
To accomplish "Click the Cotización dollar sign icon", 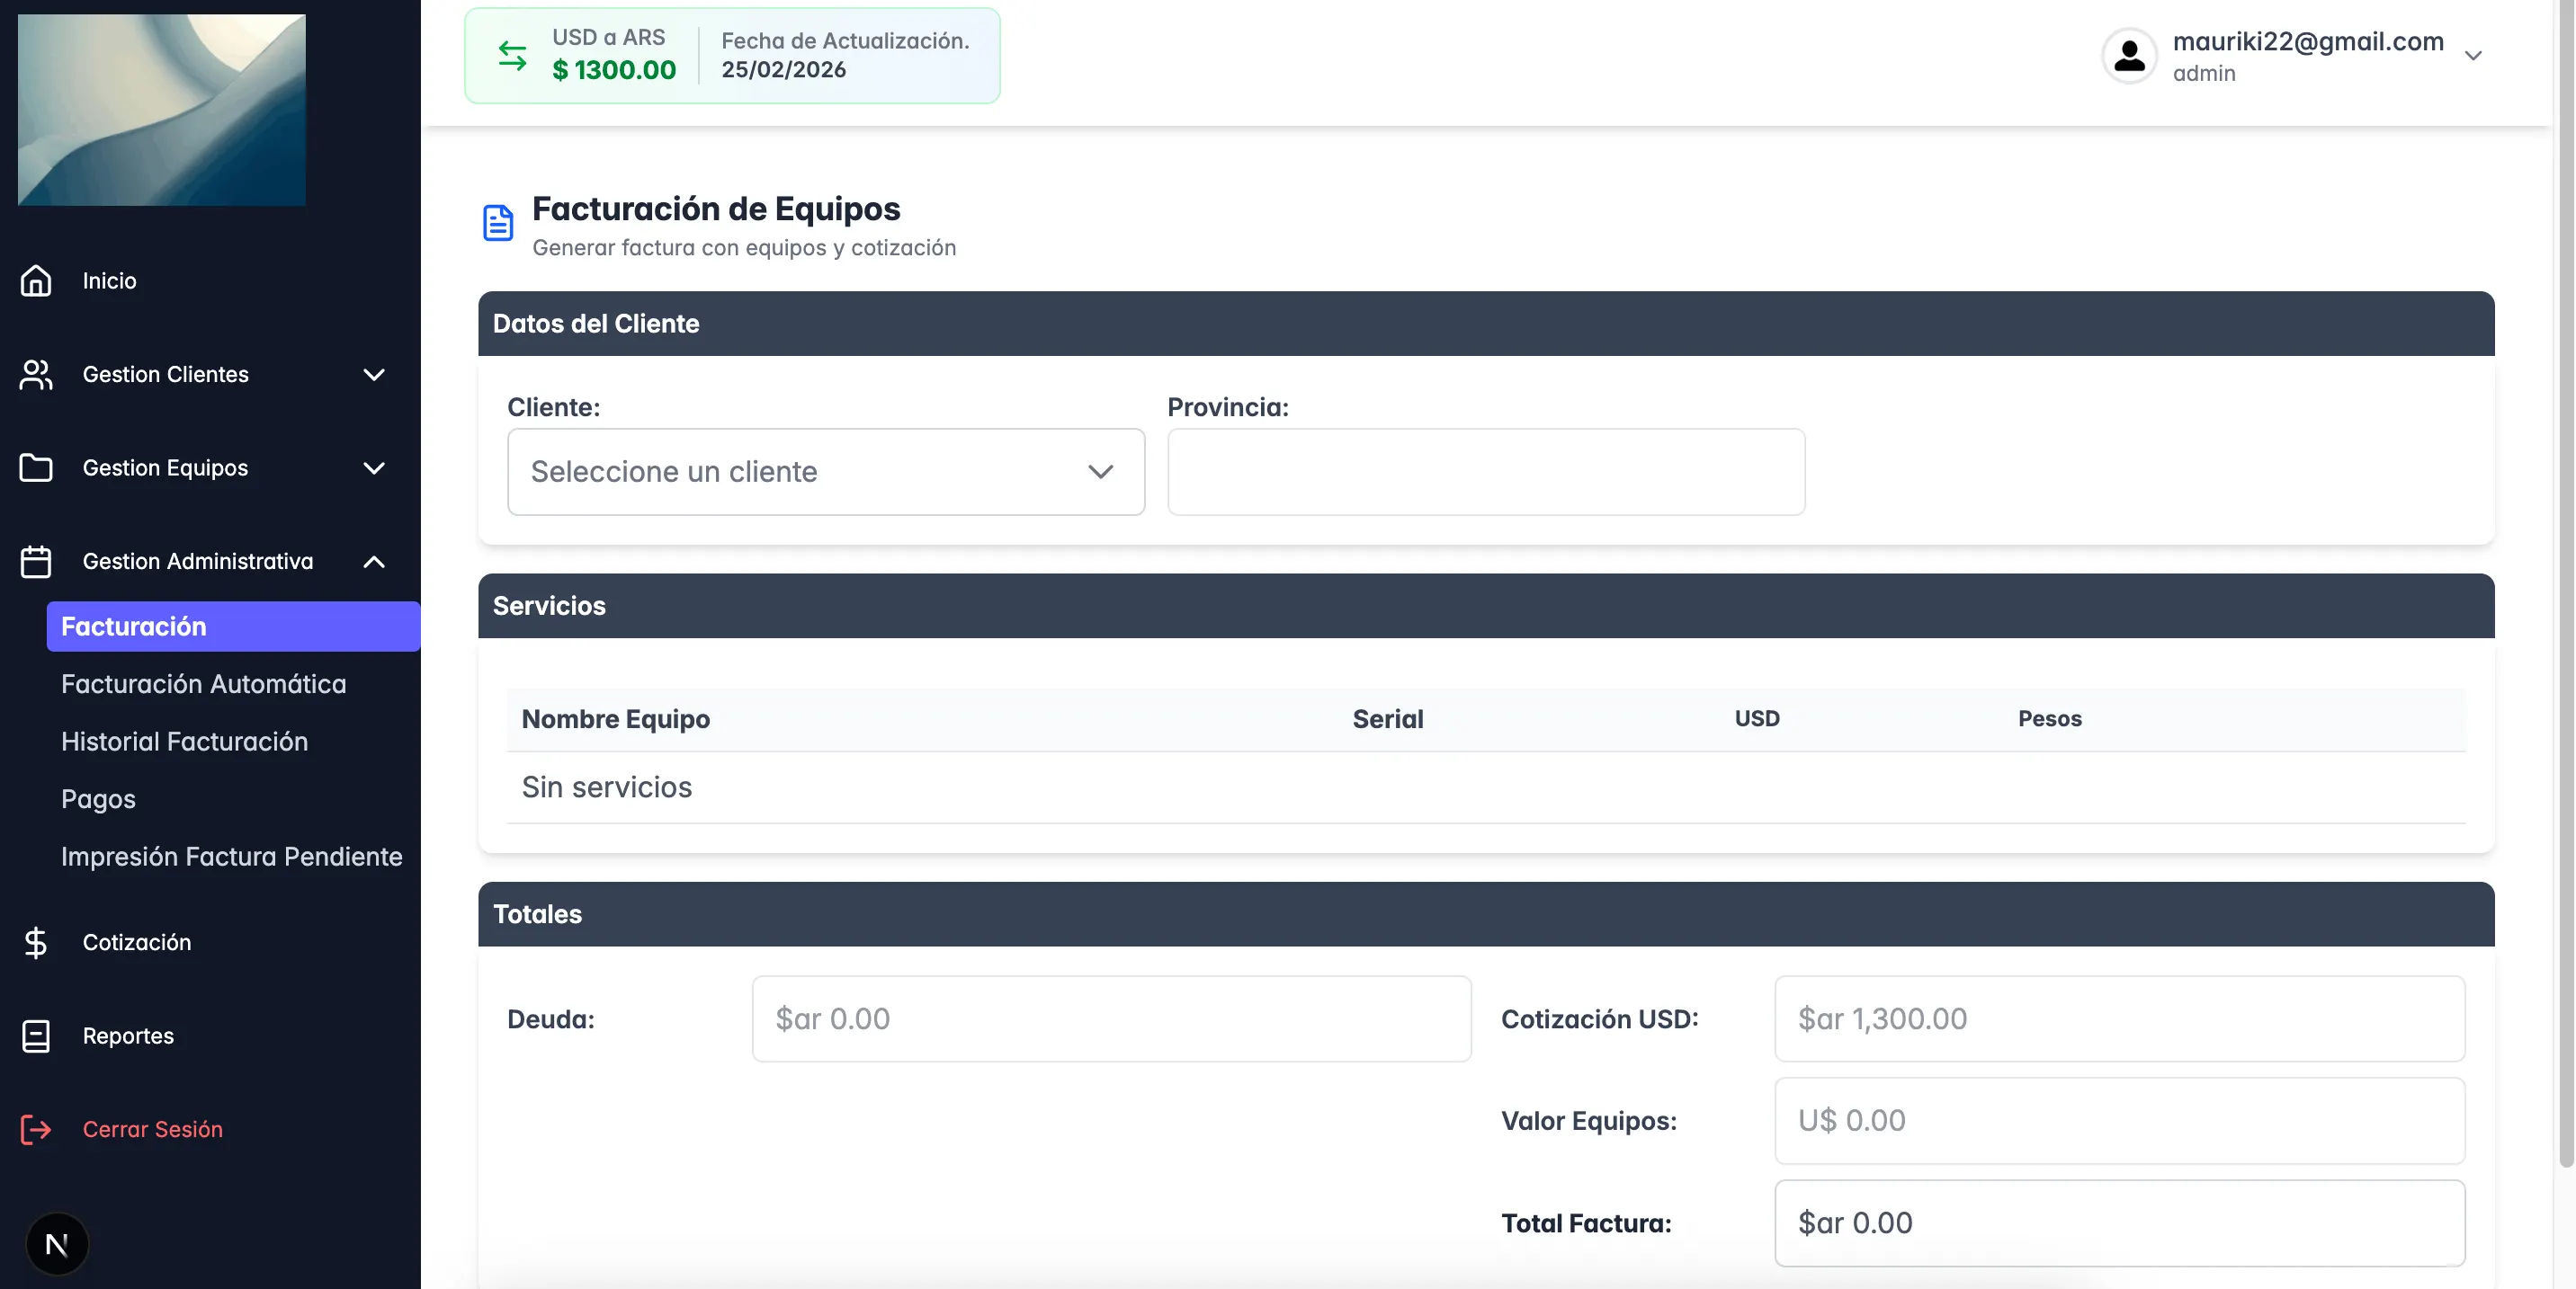I will pyautogui.click(x=36, y=942).
